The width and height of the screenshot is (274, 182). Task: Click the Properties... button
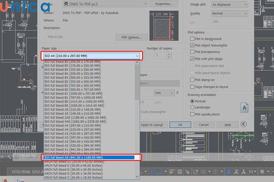(x=164, y=4)
